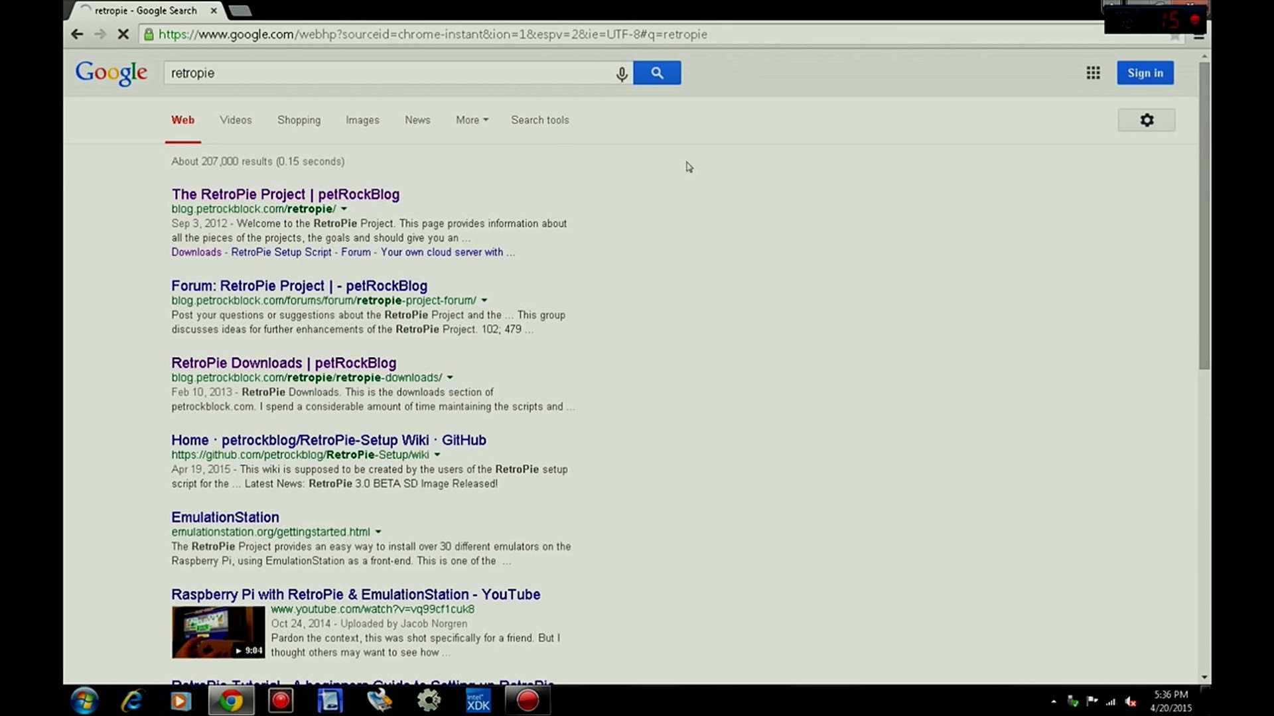This screenshot has width=1274, height=716.
Task: Click the address bar URL
Action: pyautogui.click(x=433, y=34)
